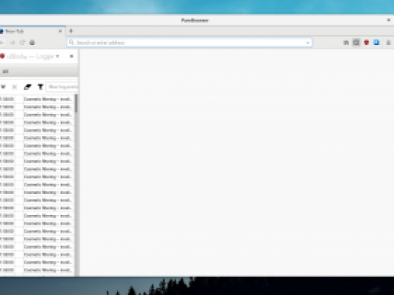Close the uBlock Logger sidebar
The height and width of the screenshot is (295, 394).
[72, 56]
